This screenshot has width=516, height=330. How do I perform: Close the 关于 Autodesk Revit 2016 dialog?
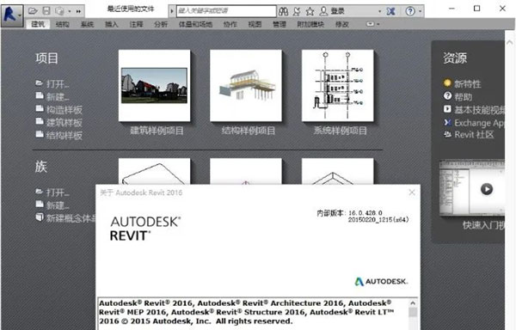click(412, 192)
